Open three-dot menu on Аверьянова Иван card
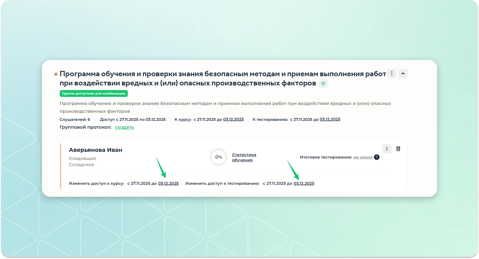 387,149
